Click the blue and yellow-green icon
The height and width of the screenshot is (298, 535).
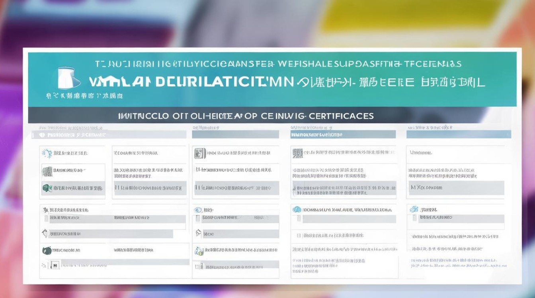tap(199, 251)
